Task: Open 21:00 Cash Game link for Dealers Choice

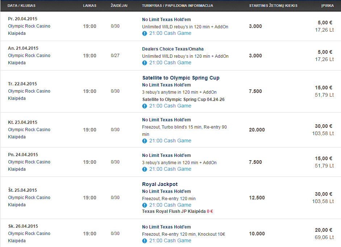Action: [x=170, y=62]
